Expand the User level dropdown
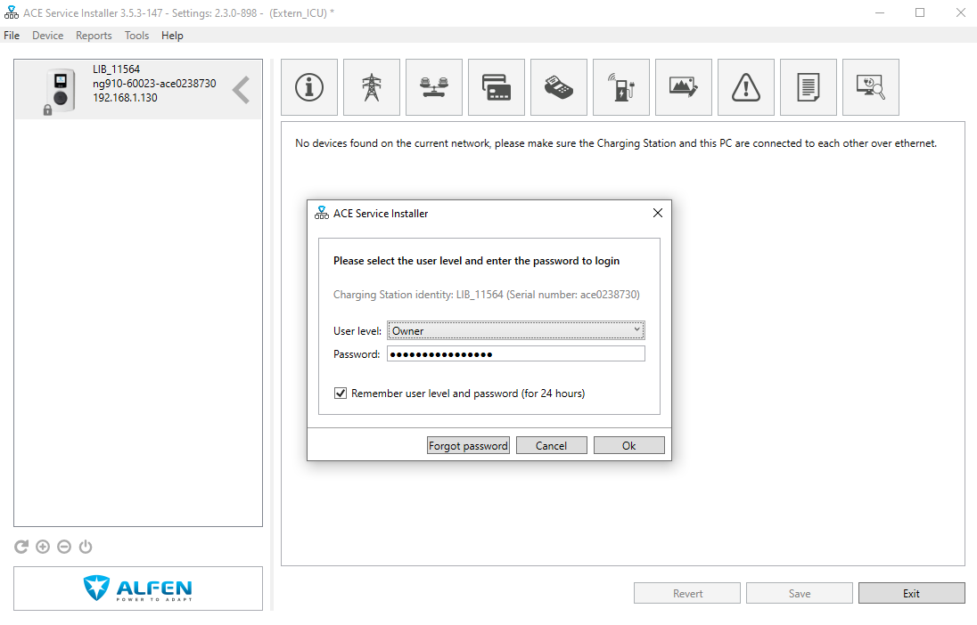977x625 pixels. click(516, 330)
